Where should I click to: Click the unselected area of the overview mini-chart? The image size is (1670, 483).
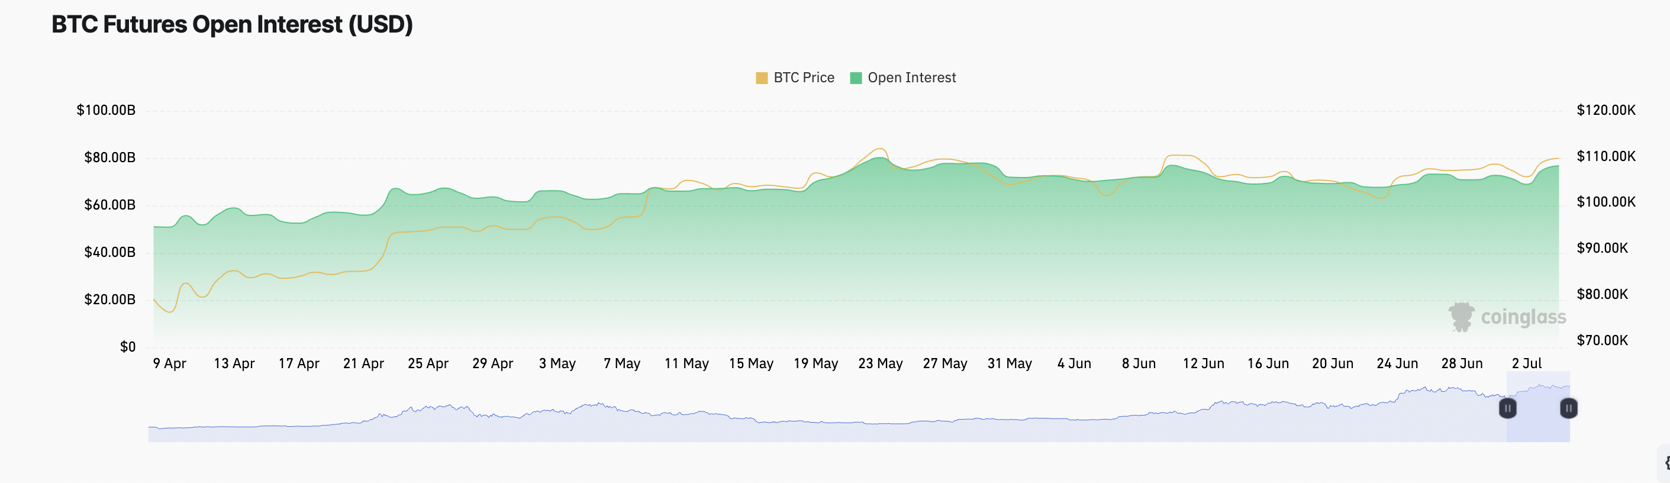(778, 428)
